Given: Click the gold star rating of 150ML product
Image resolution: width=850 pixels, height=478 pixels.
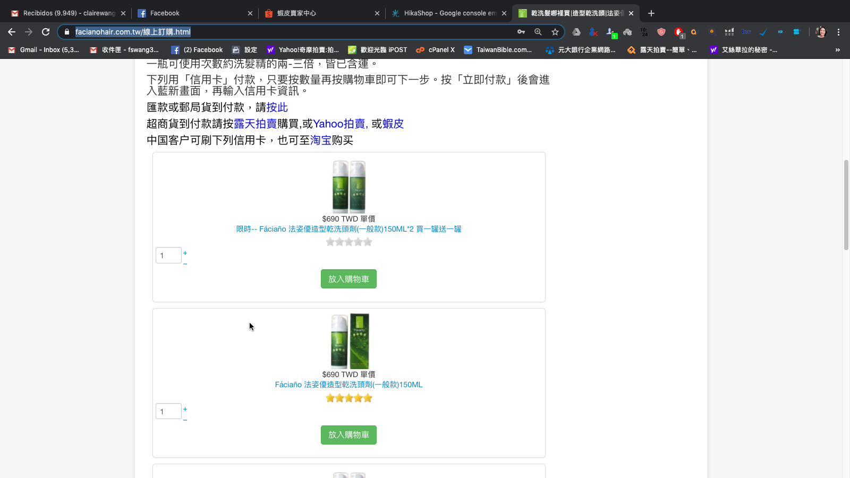Looking at the screenshot, I should point(349,398).
